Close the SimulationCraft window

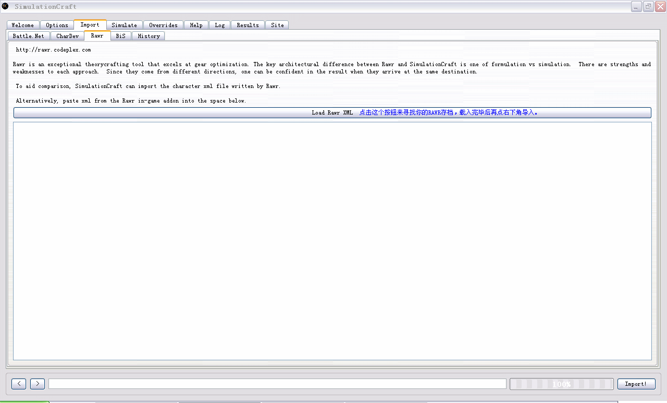pyautogui.click(x=660, y=6)
